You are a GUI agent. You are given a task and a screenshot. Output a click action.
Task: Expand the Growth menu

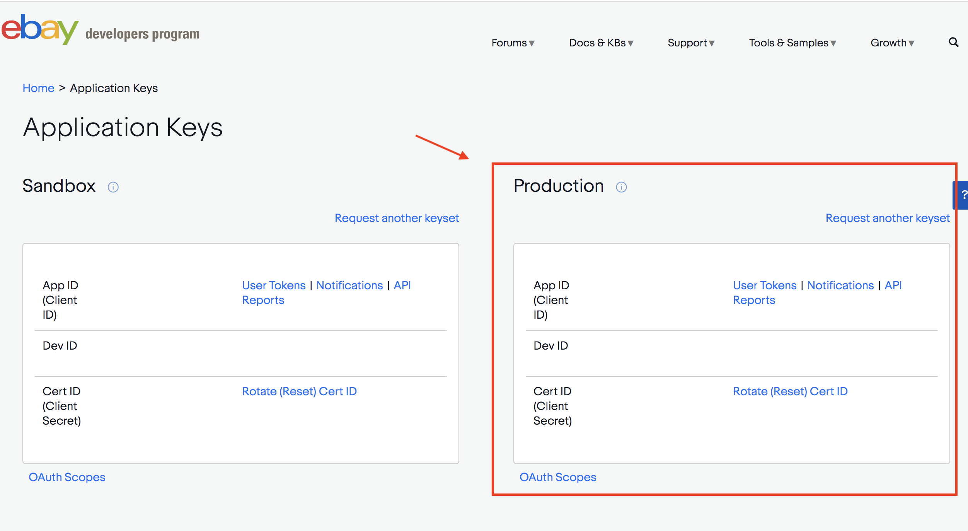(x=892, y=43)
